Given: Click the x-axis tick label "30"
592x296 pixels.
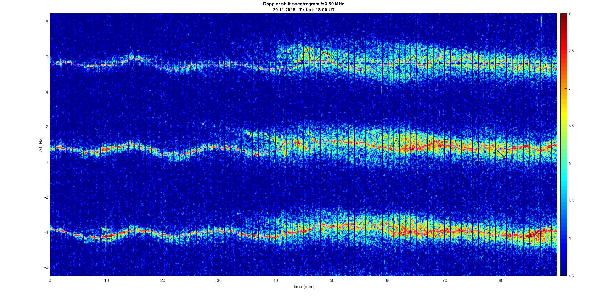Looking at the screenshot, I should pyautogui.click(x=219, y=280).
